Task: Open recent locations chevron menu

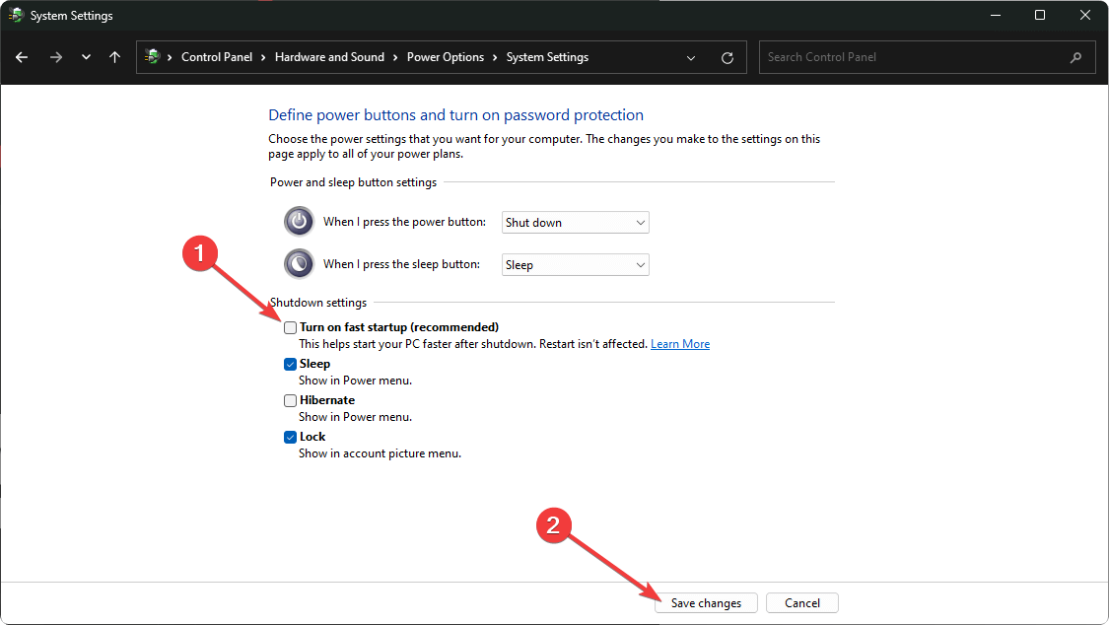Action: click(x=87, y=57)
